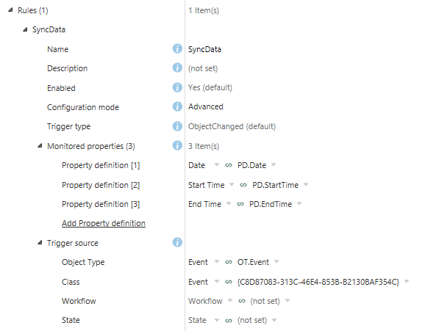
Task: Open dropdown arrow after OT.Event alias
Action: pos(276,261)
